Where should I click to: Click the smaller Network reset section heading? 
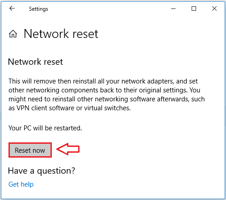(x=35, y=62)
